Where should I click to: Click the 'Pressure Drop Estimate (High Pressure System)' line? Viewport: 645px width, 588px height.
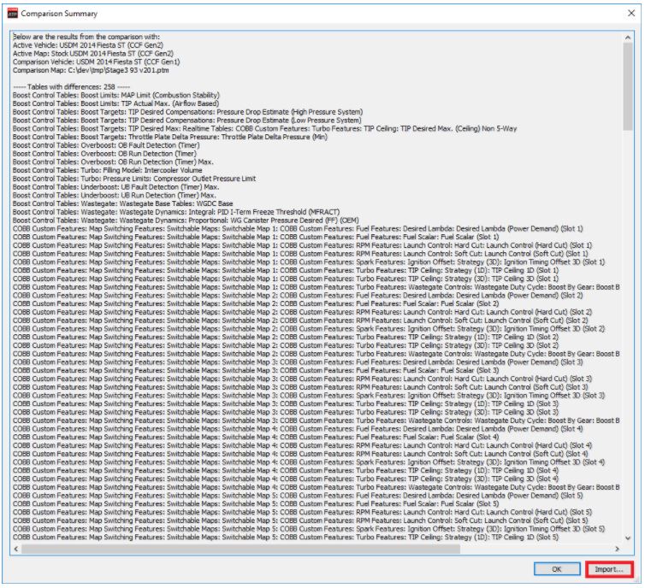click(x=187, y=112)
